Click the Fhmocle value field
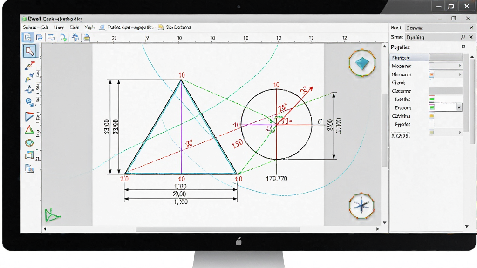This screenshot has width=477, height=268. 445,57
